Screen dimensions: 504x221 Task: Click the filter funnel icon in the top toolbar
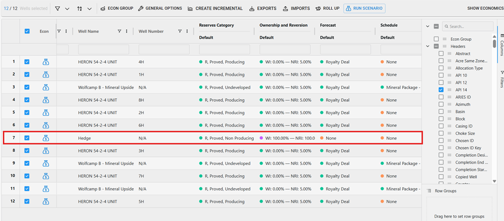(57, 9)
